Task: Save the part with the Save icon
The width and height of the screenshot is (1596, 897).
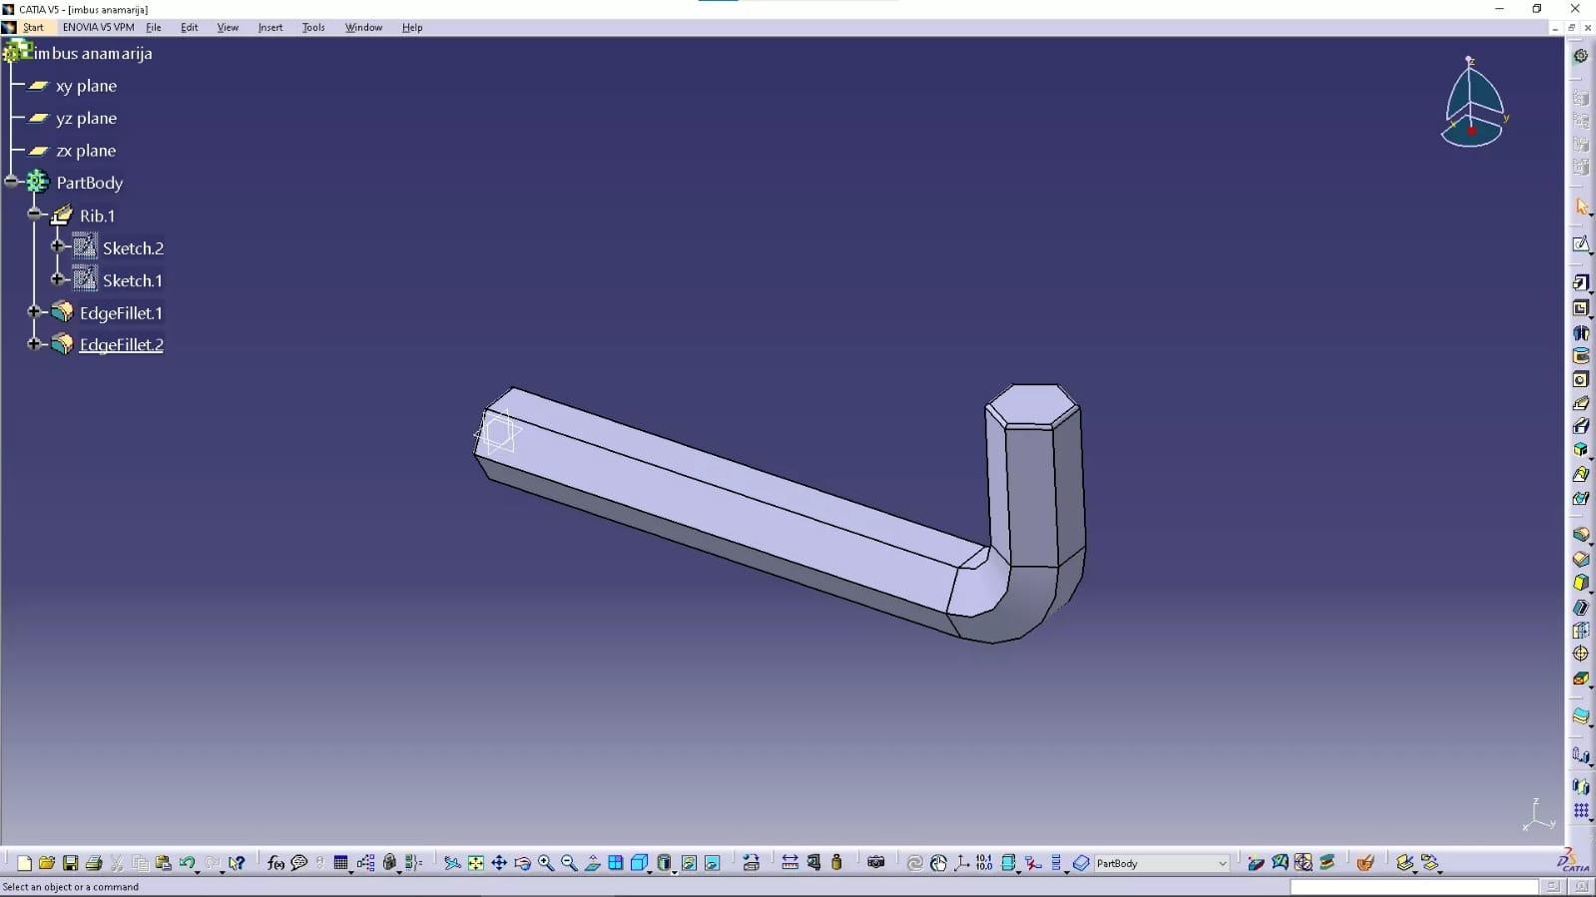Action: 70,863
